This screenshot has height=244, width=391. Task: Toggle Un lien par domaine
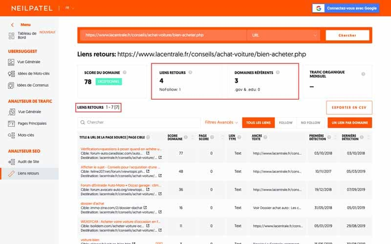(349, 123)
